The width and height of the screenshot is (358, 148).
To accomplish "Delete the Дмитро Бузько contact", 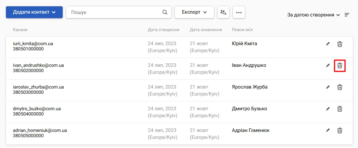I will coord(340,109).
